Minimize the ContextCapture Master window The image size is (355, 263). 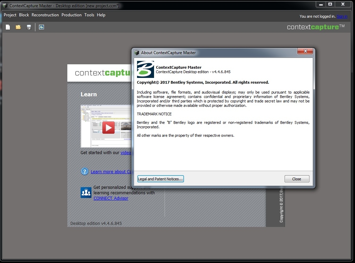tap(321, 4)
